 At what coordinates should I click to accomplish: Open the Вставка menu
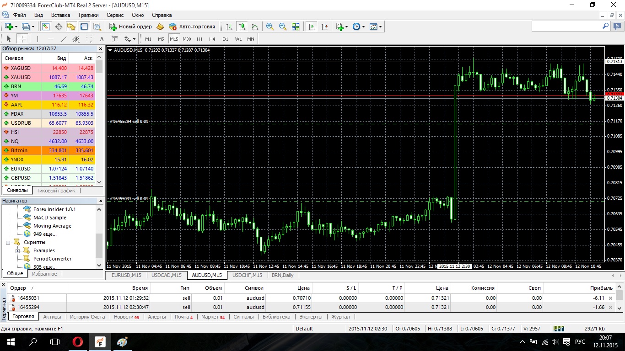point(61,15)
